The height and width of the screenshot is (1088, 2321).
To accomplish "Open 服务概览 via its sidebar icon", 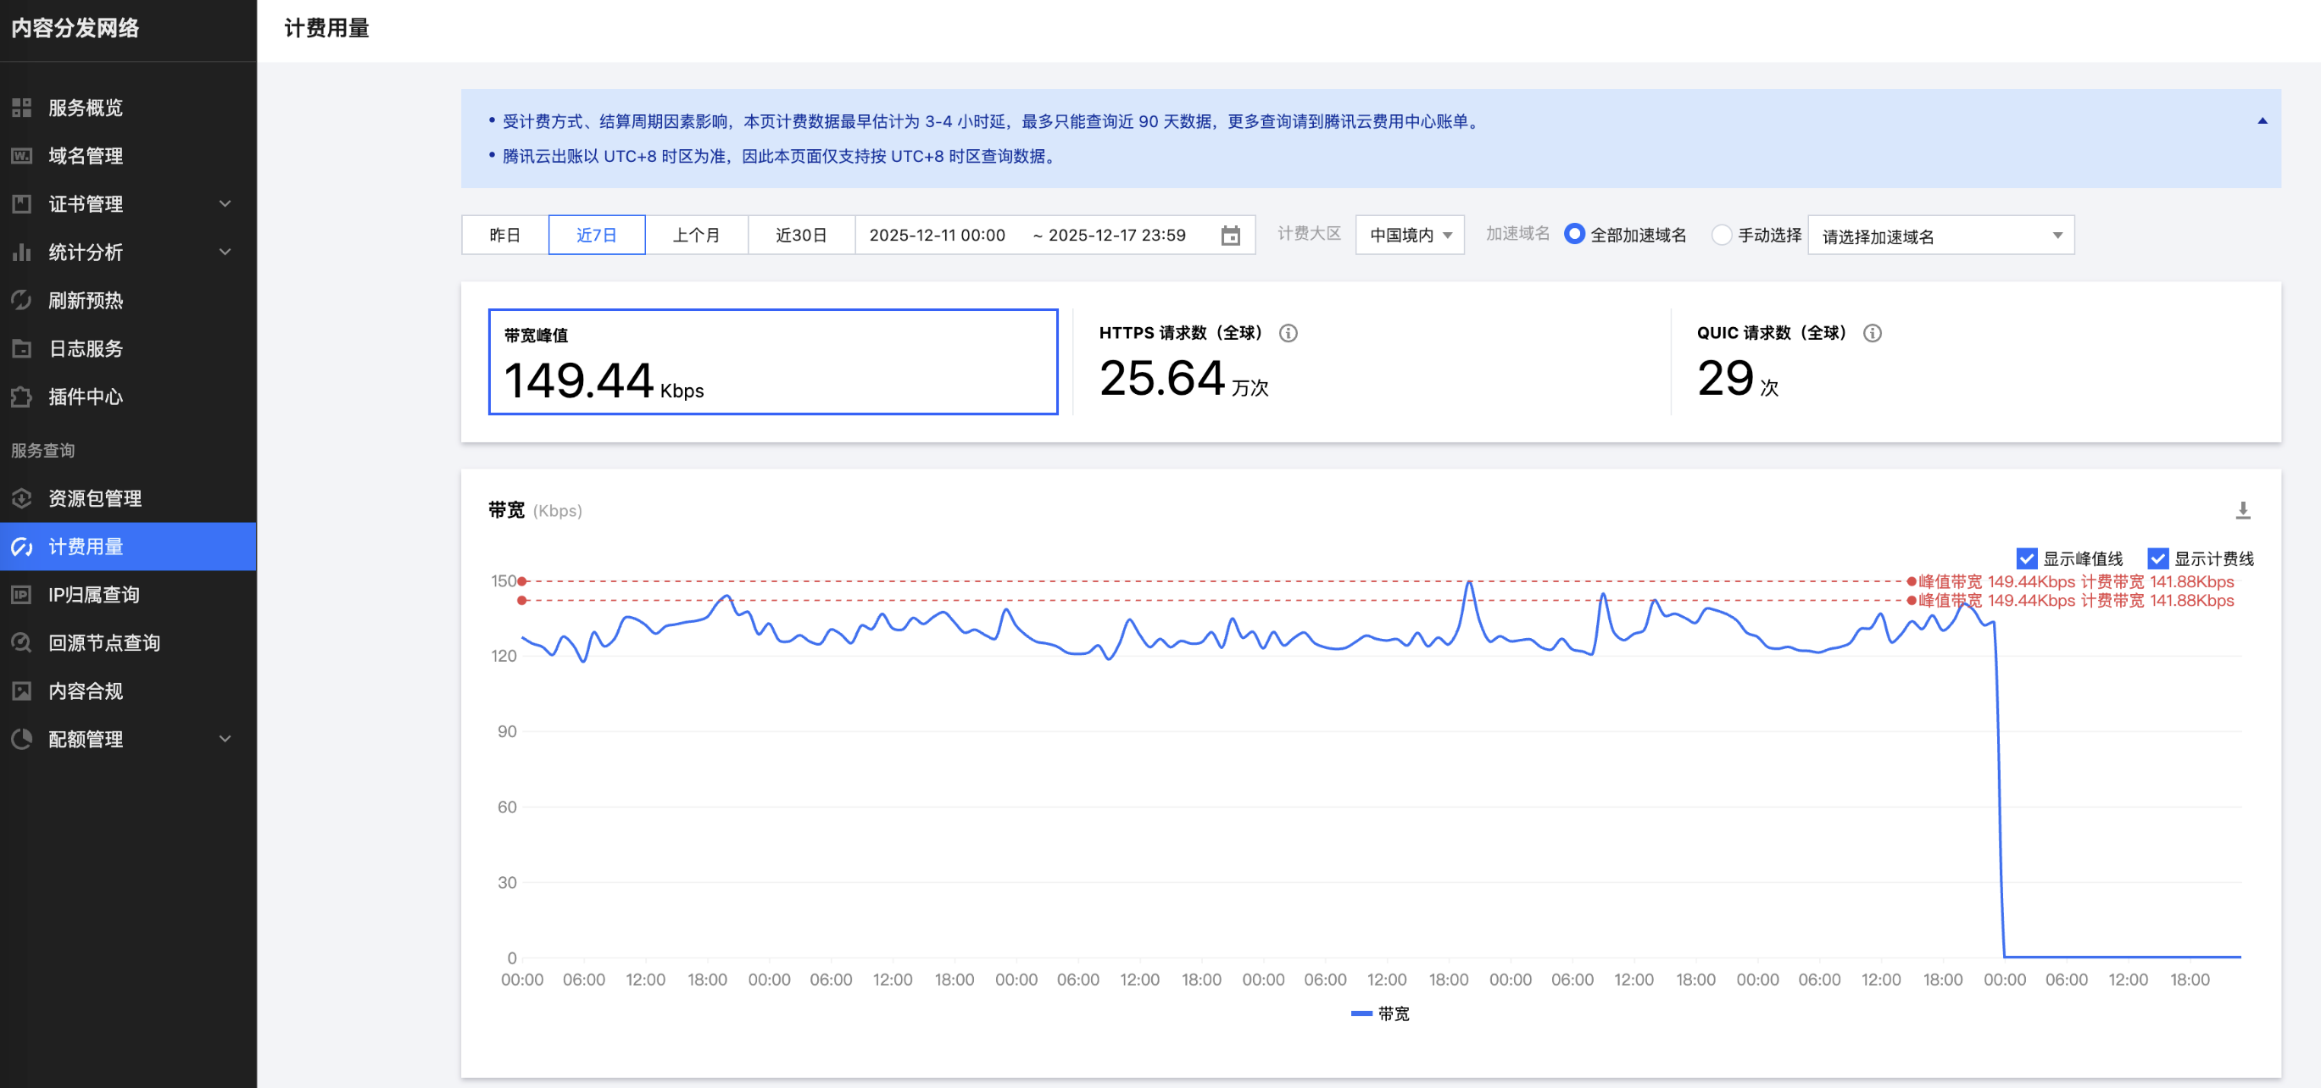I will 22,108.
